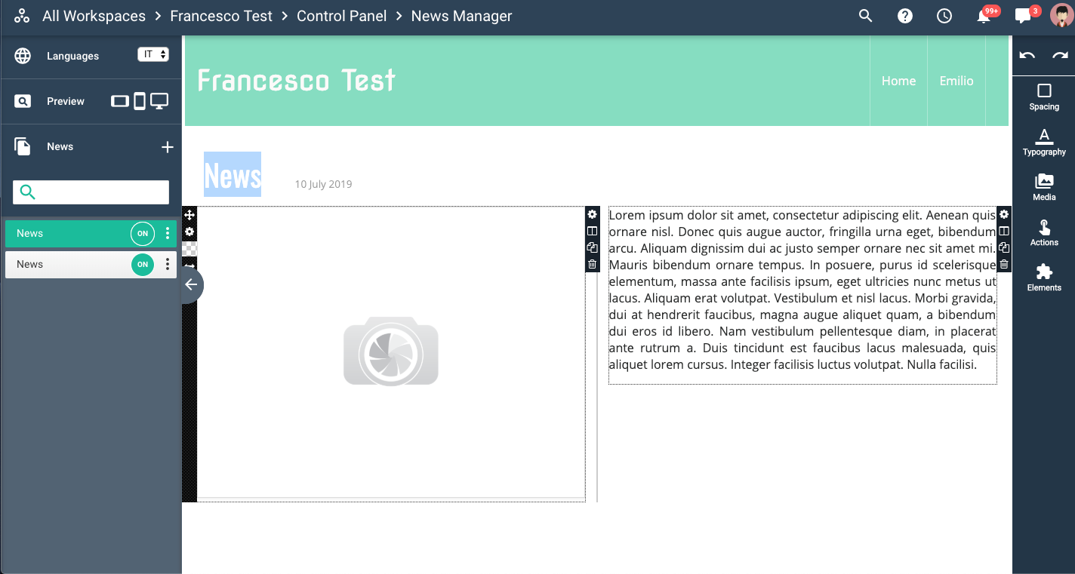
Task: Click the transparent background color swatch
Action: click(189, 248)
